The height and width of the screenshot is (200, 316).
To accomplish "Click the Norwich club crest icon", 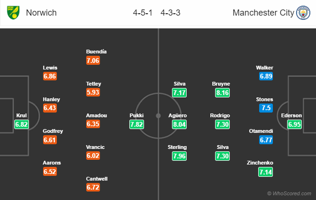I will click(13, 12).
